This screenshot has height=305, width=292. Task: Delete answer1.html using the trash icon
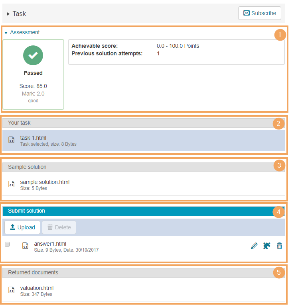pos(279,246)
